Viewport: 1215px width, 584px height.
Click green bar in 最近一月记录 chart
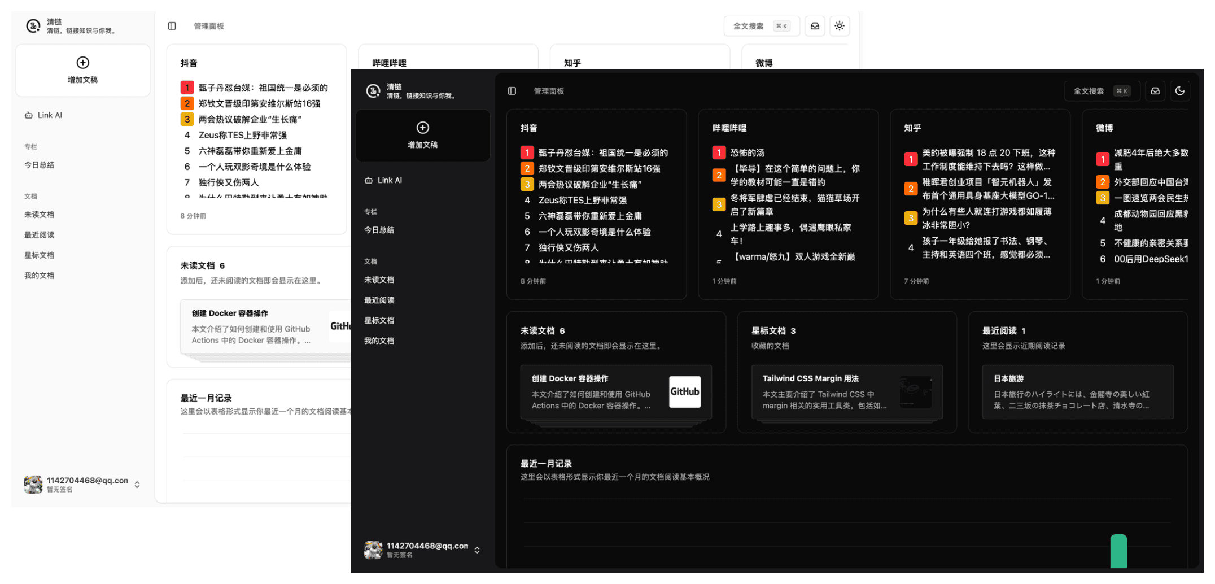click(x=1118, y=551)
